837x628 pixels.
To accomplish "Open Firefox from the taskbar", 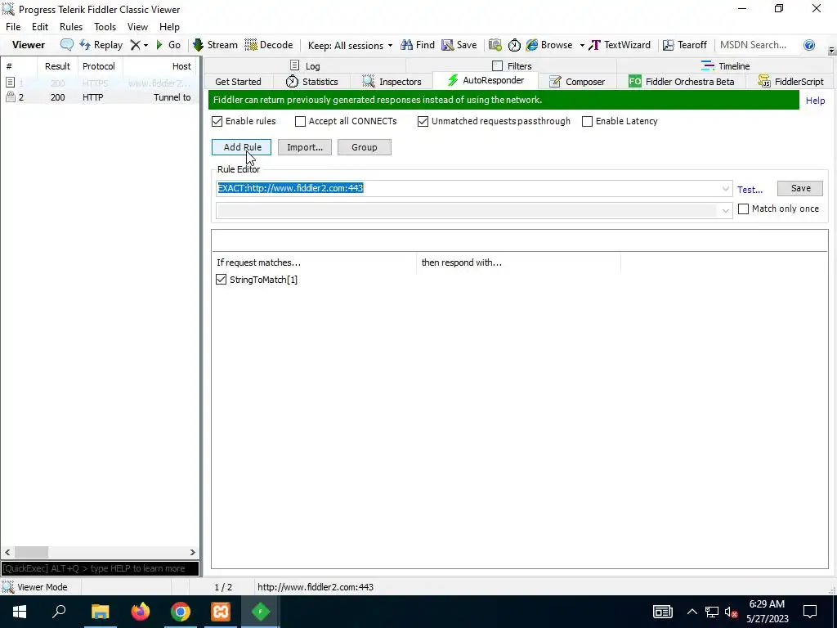I will (x=141, y=612).
